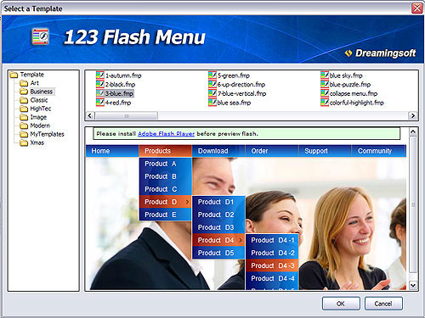Select the blue sky.fmp file icon
This screenshot has width=425, height=318.
click(325, 75)
